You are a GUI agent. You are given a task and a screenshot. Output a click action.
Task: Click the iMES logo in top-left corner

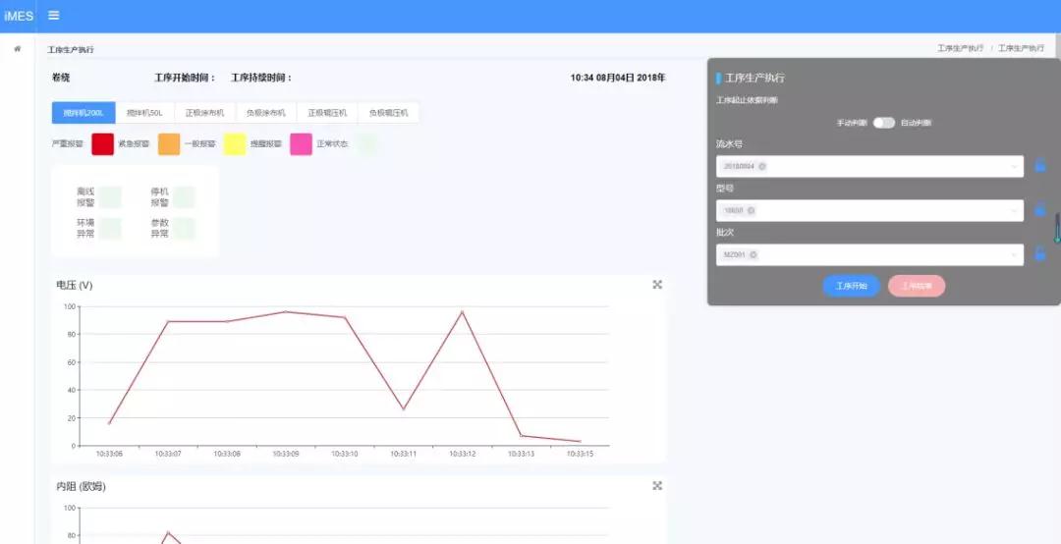click(x=18, y=16)
